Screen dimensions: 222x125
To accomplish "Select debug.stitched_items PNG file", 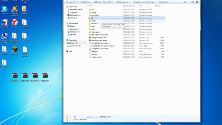I will click(126, 37).
